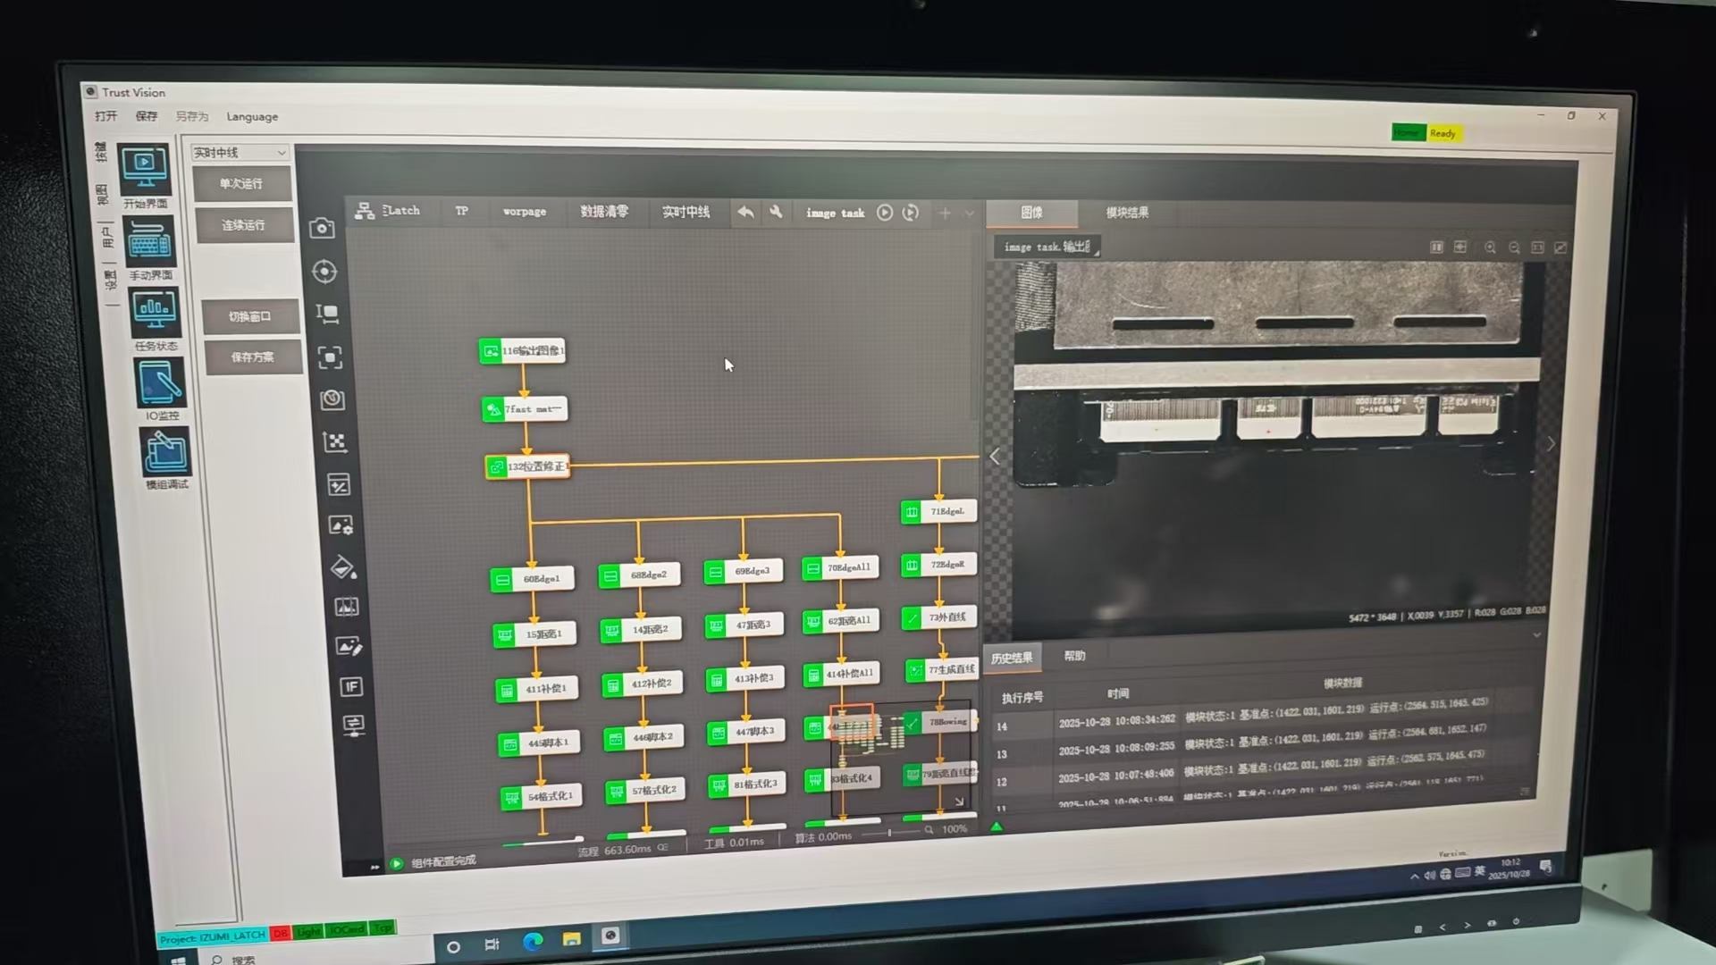Open the 开始界面 start screen icon
This screenshot has height=965, width=1716.
pos(144,172)
